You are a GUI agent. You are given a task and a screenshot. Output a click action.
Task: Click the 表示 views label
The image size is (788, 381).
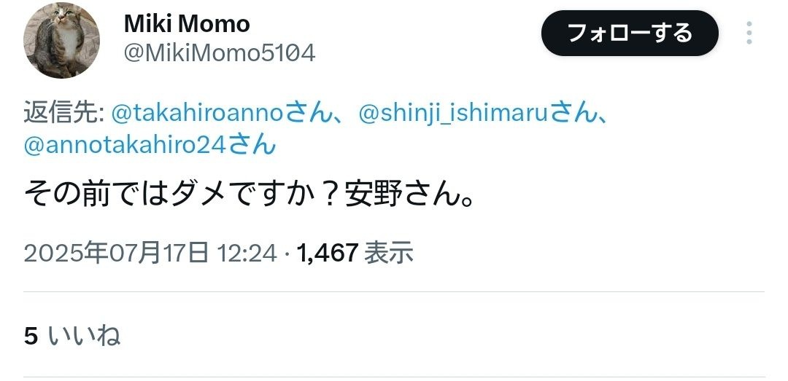click(x=388, y=253)
